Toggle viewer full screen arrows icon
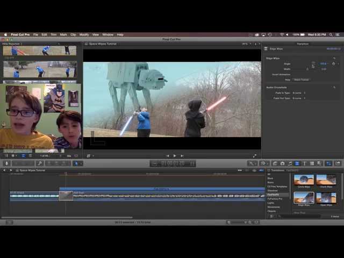344x258 pixels. 254,156
